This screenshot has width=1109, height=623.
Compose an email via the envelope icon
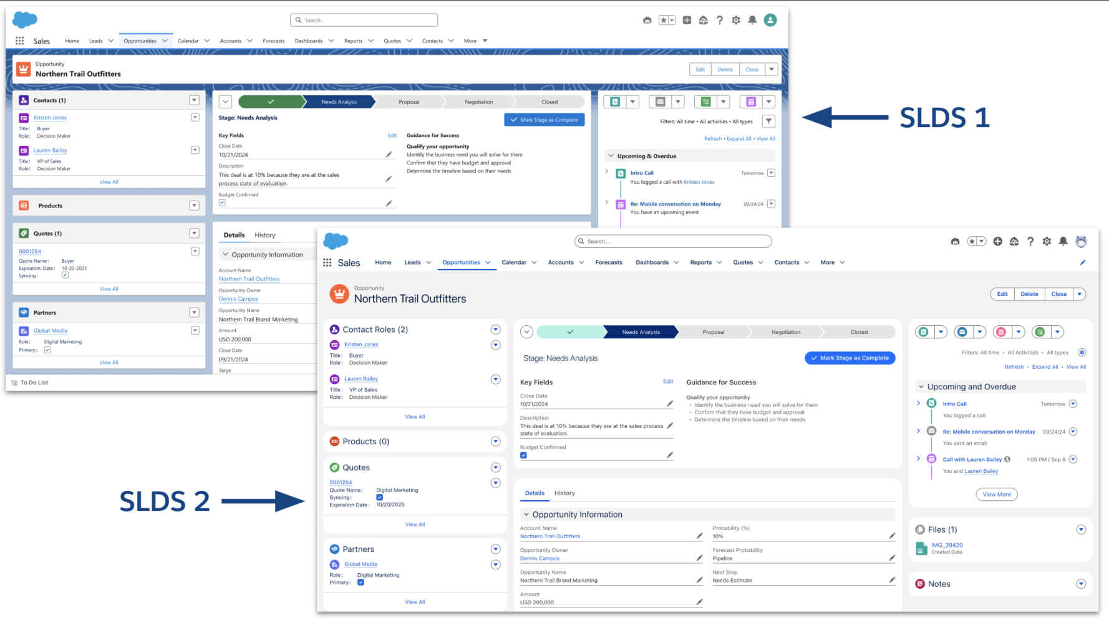pyautogui.click(x=962, y=331)
